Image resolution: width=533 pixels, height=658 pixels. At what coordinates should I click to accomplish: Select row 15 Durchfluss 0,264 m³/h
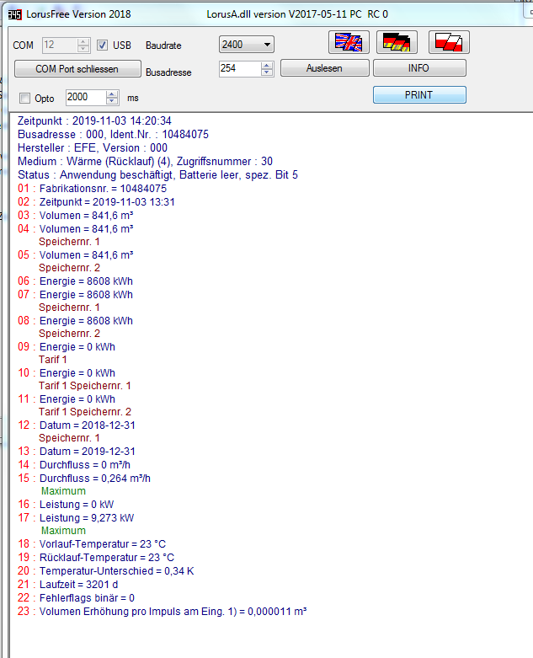pyautogui.click(x=84, y=479)
